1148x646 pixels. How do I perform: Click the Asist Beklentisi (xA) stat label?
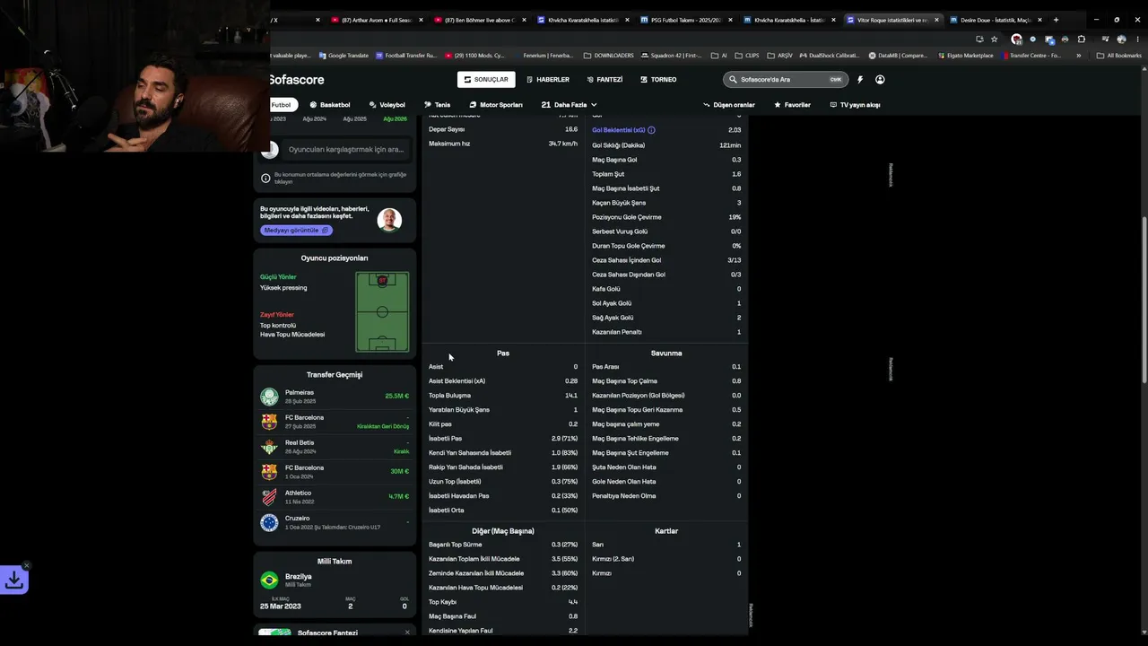[457, 381]
